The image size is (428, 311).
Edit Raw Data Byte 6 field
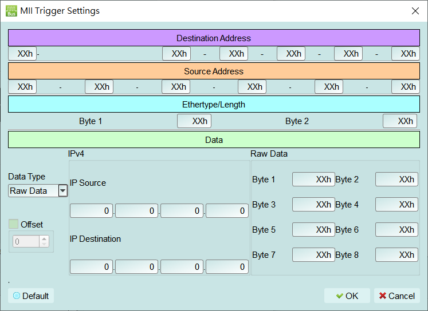(396, 230)
